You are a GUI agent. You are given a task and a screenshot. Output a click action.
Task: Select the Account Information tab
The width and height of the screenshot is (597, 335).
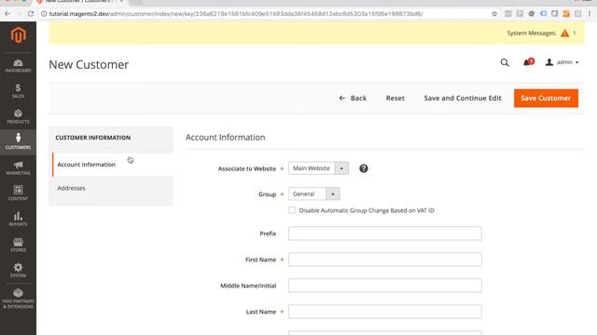tap(113, 165)
